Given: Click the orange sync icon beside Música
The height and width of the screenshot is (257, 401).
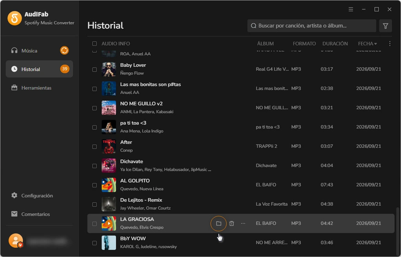Looking at the screenshot, I should coord(65,50).
